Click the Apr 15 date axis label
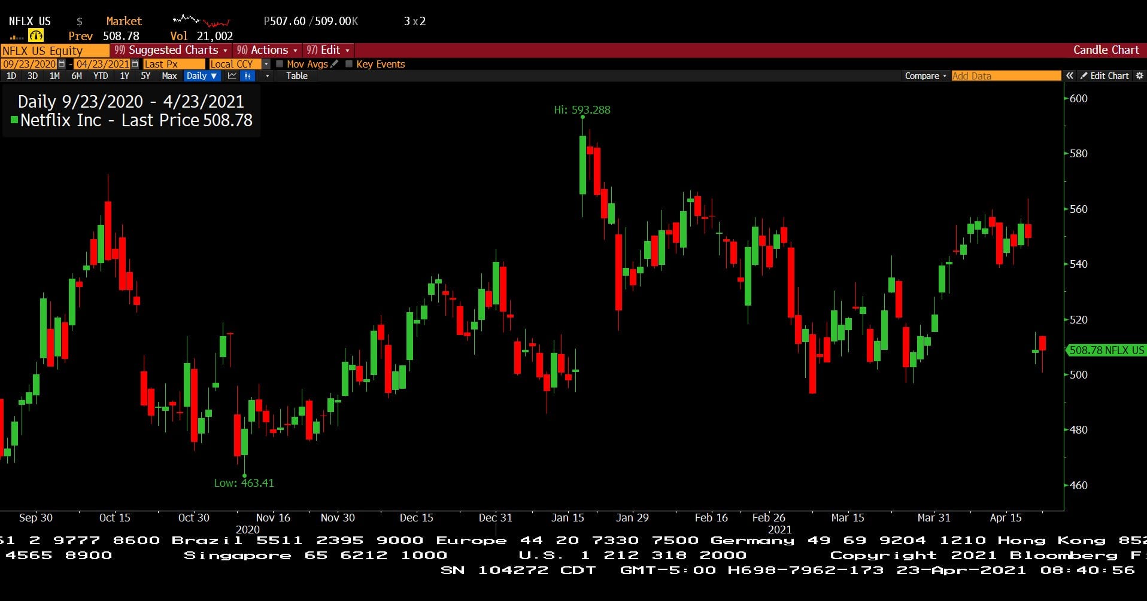The width and height of the screenshot is (1147, 601). pyautogui.click(x=1006, y=517)
